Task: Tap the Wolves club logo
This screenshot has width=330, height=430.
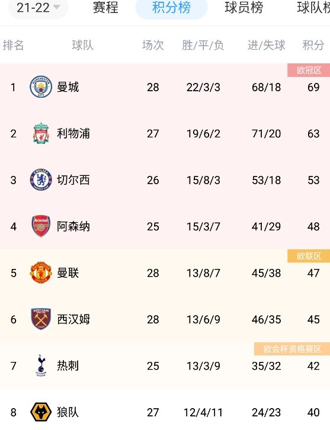Action: point(41,412)
